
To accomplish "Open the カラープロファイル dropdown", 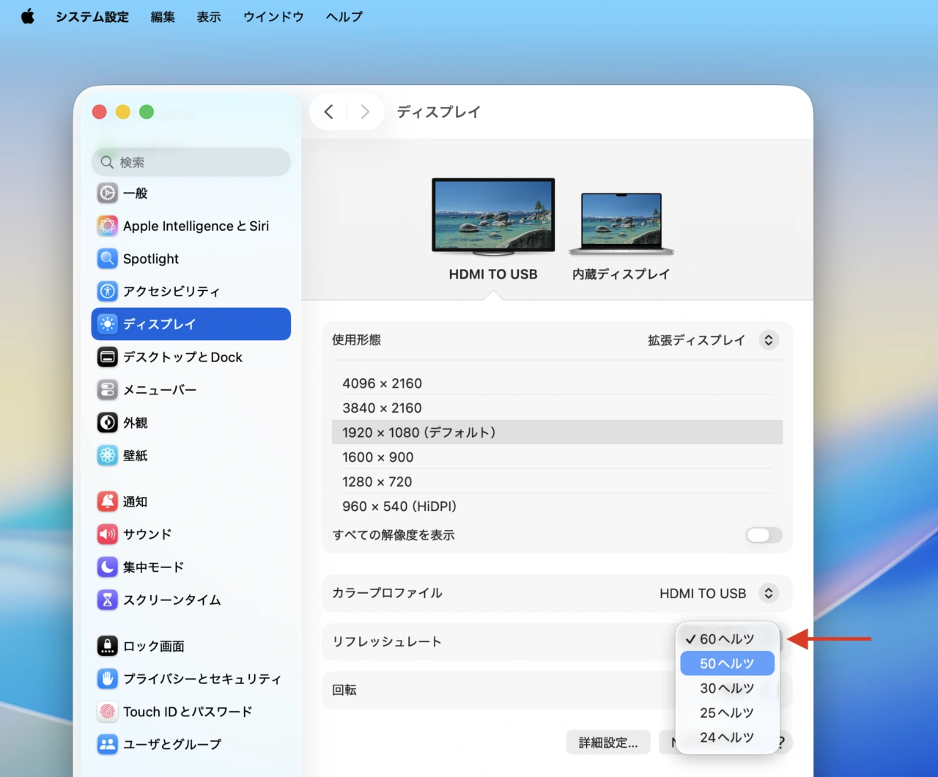I will point(768,593).
